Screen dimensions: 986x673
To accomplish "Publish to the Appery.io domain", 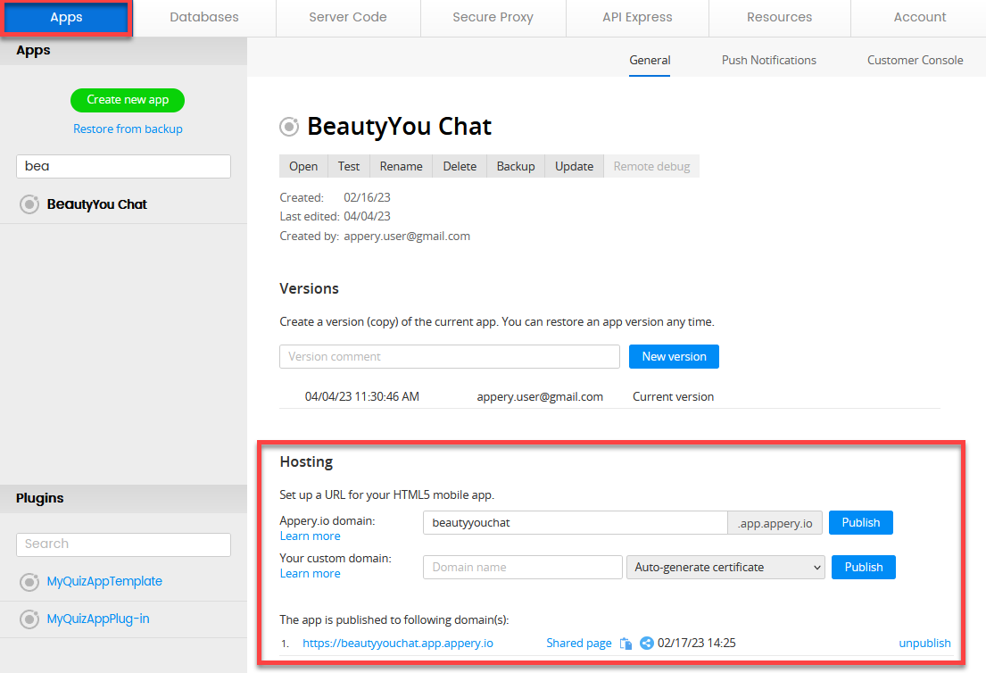I will pyautogui.click(x=861, y=523).
